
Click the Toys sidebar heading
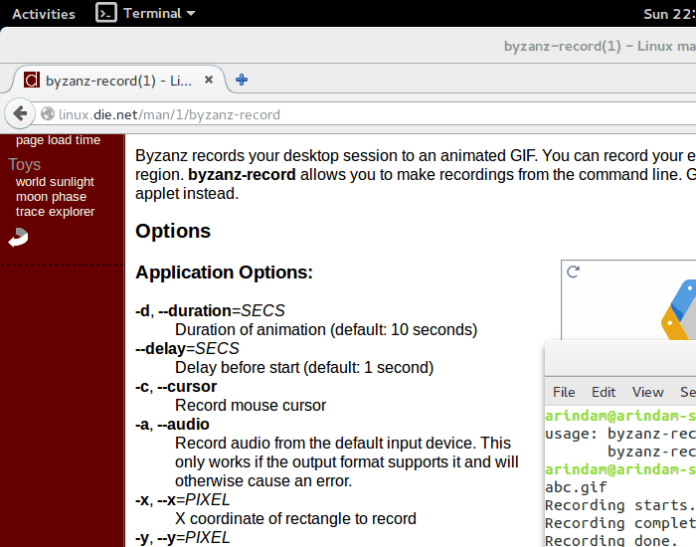pyautogui.click(x=25, y=164)
